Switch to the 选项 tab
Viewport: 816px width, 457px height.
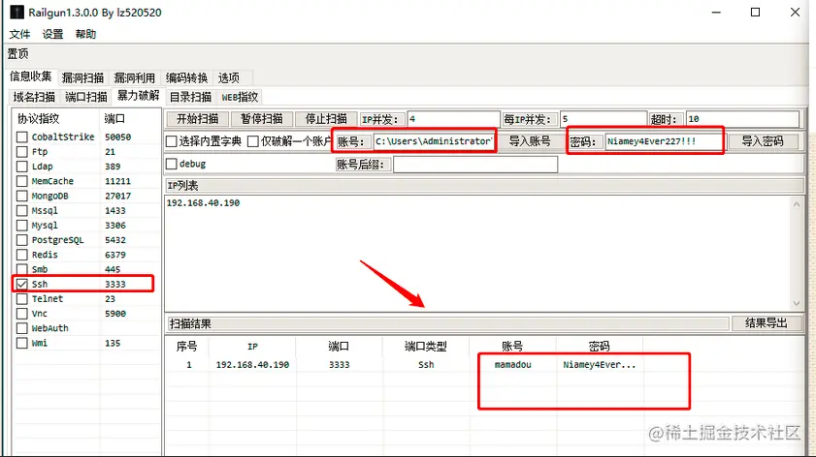coord(229,77)
